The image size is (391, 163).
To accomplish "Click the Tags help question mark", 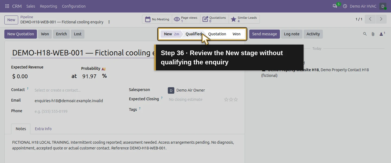I will [140, 108].
